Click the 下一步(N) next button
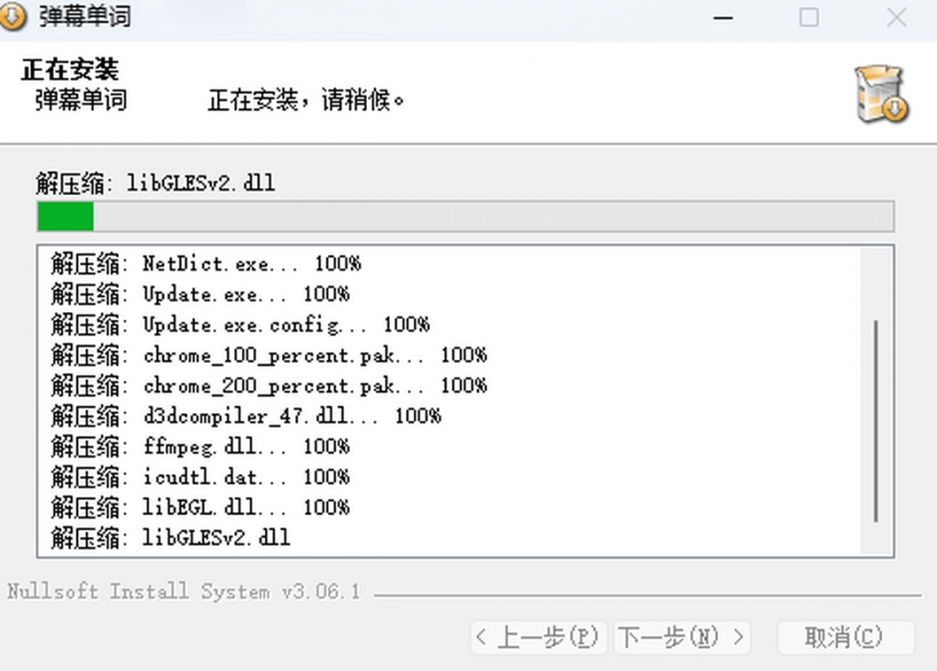Viewport: 937px width, 671px height. (682, 636)
